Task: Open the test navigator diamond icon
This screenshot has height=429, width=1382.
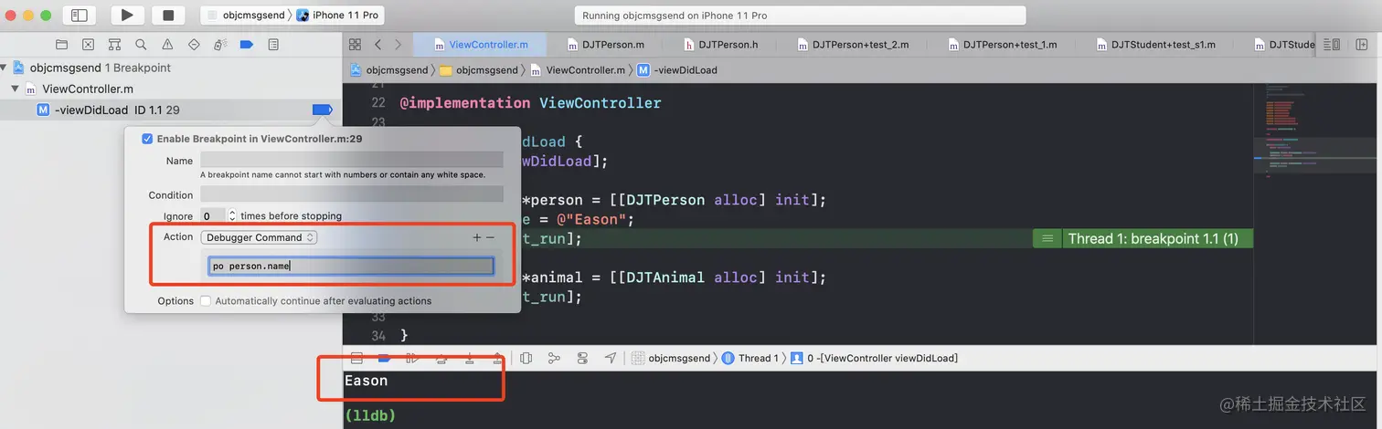Action: tap(194, 44)
